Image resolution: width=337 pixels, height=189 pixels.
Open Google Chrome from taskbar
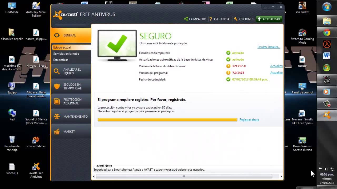click(327, 33)
